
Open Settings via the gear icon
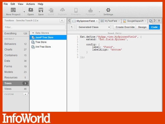tap(108, 10)
